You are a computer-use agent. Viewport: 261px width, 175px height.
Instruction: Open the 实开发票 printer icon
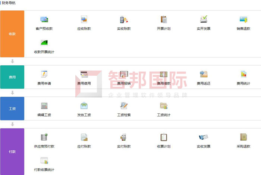pyautogui.click(x=204, y=19)
